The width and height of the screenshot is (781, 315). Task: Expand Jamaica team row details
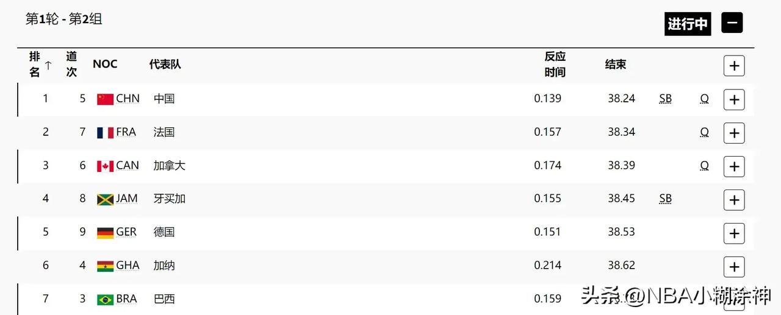click(734, 200)
